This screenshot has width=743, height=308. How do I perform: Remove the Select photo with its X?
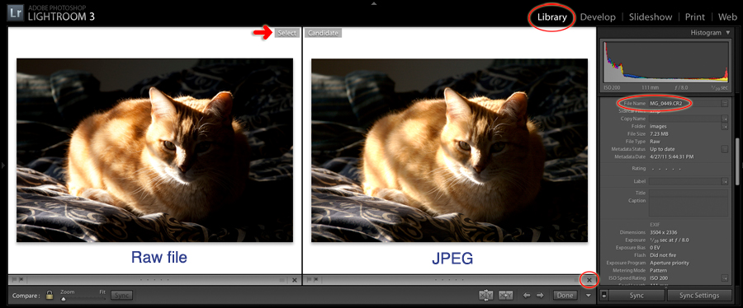click(294, 280)
